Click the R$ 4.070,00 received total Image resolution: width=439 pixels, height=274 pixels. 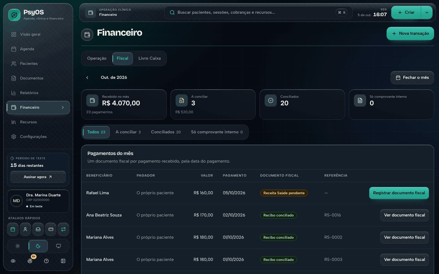121,103
